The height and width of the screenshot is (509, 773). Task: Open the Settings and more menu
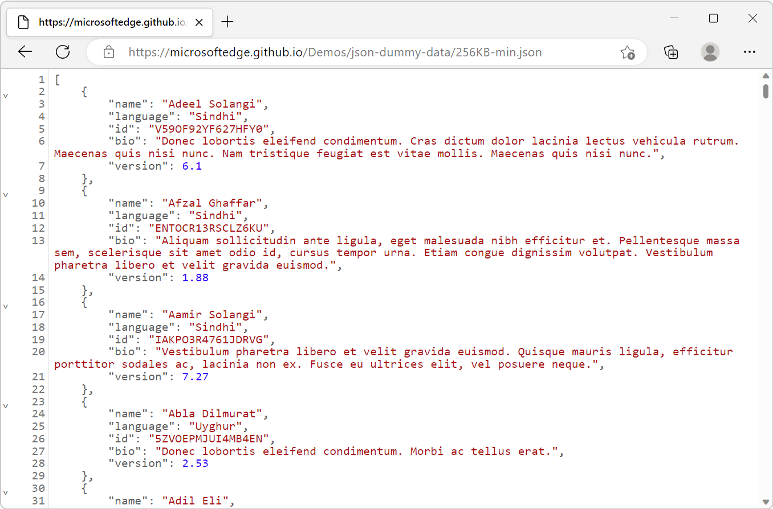(x=749, y=52)
